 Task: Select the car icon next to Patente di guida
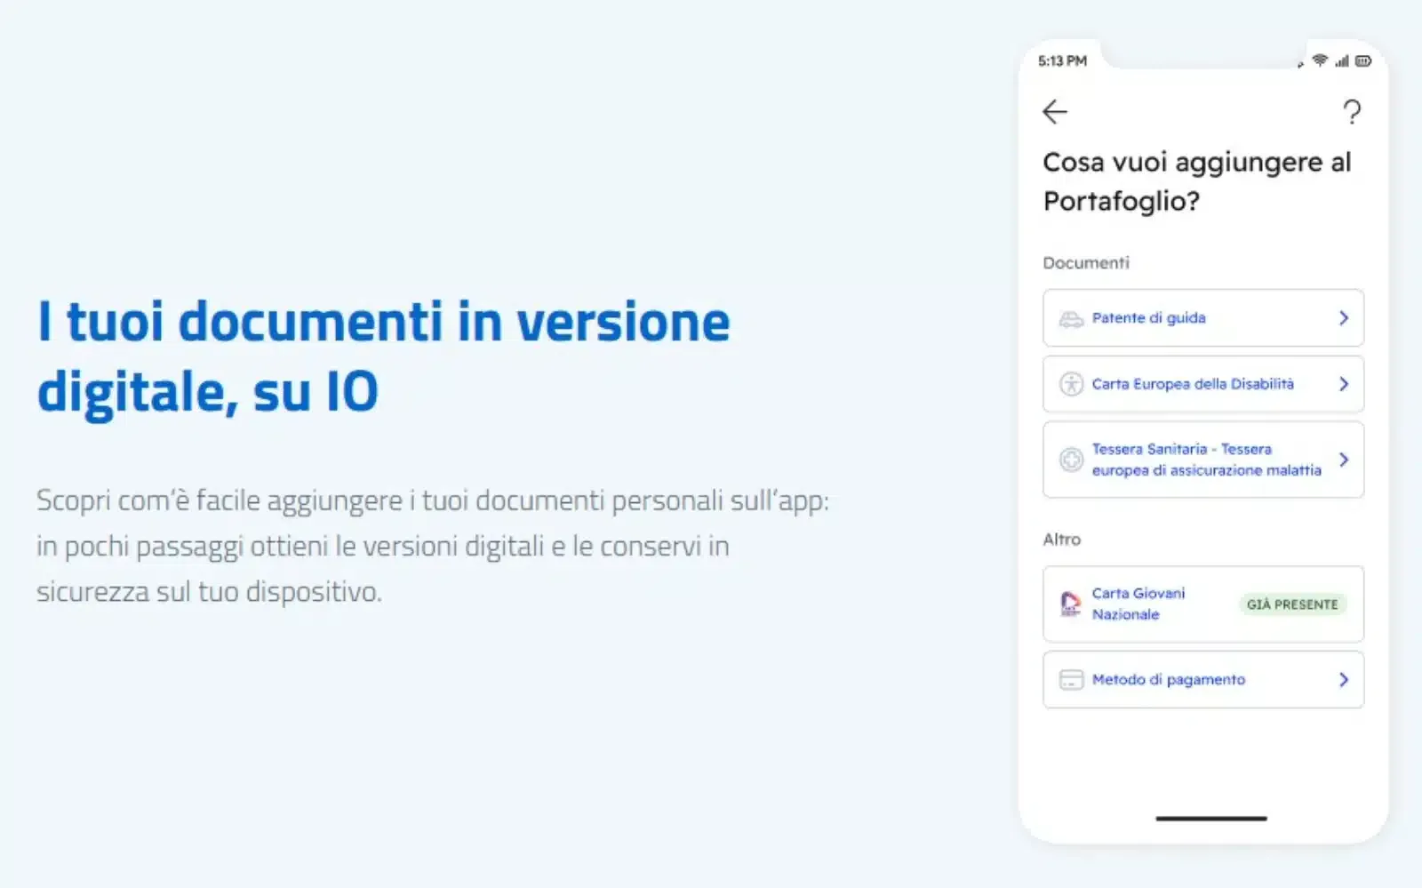(x=1070, y=318)
